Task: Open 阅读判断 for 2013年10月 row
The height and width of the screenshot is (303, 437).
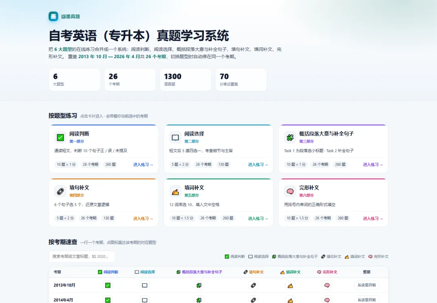Action: click(108, 285)
